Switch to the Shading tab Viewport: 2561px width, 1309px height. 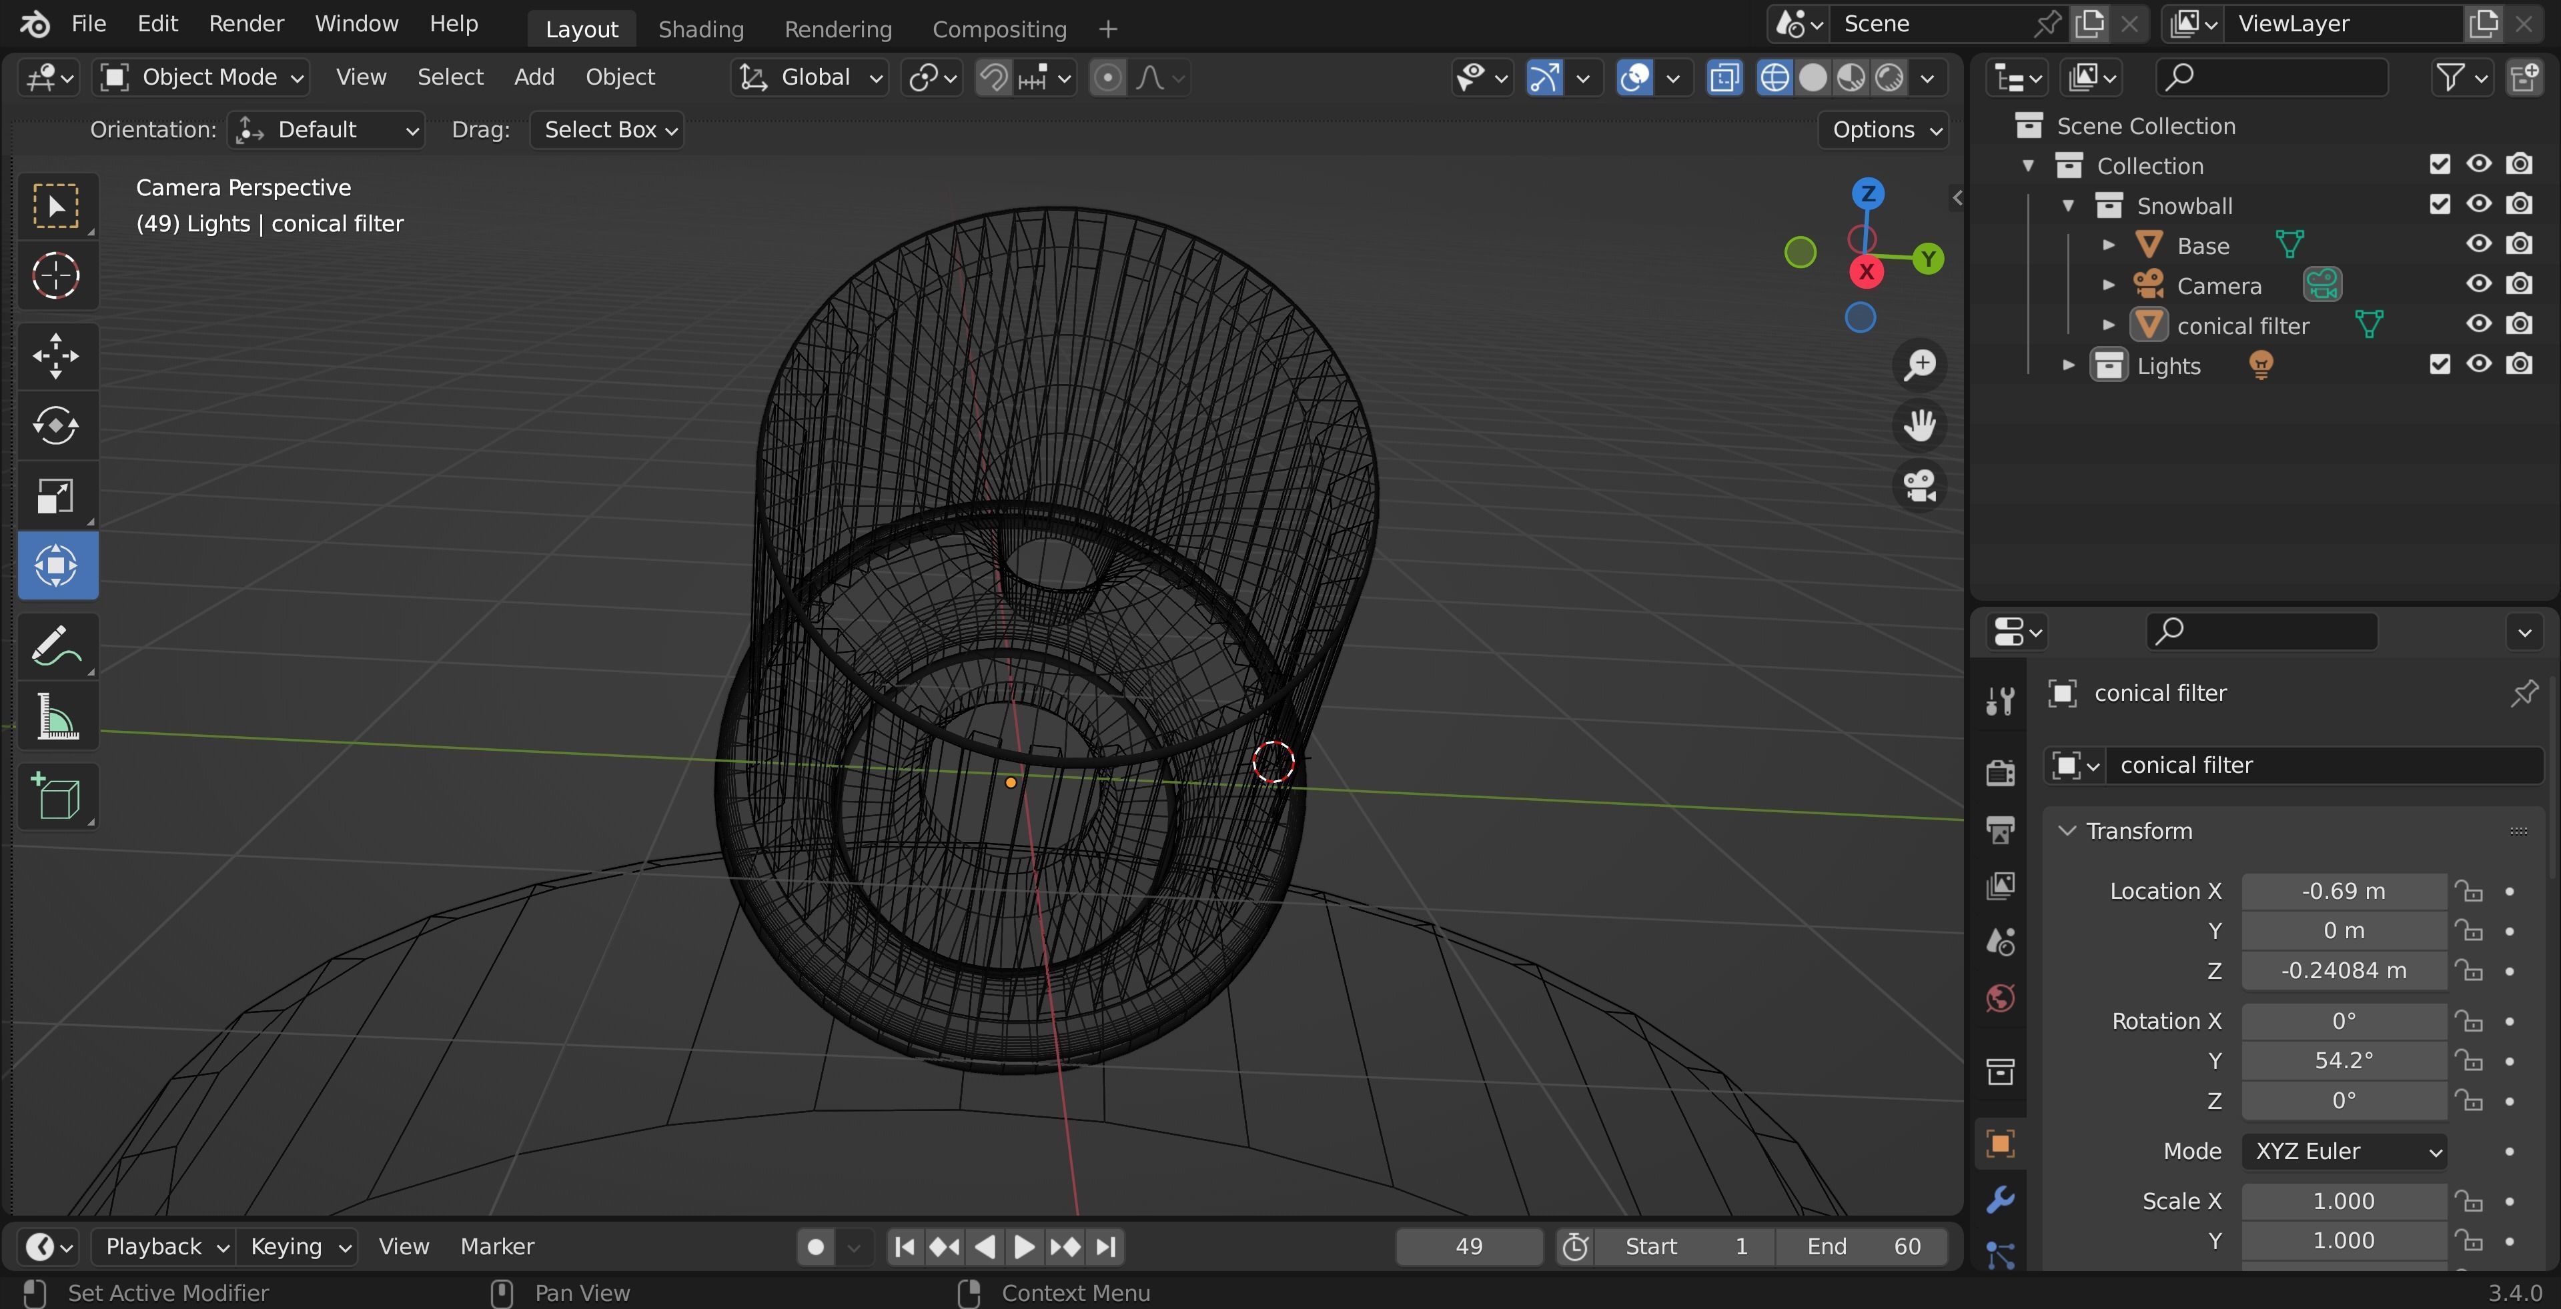[700, 29]
